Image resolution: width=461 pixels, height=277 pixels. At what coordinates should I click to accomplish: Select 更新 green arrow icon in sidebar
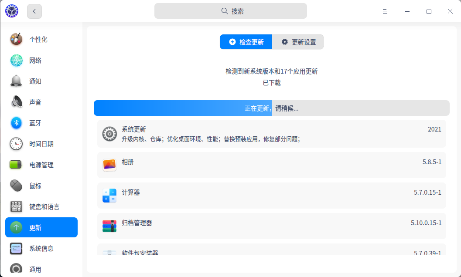(x=16, y=227)
